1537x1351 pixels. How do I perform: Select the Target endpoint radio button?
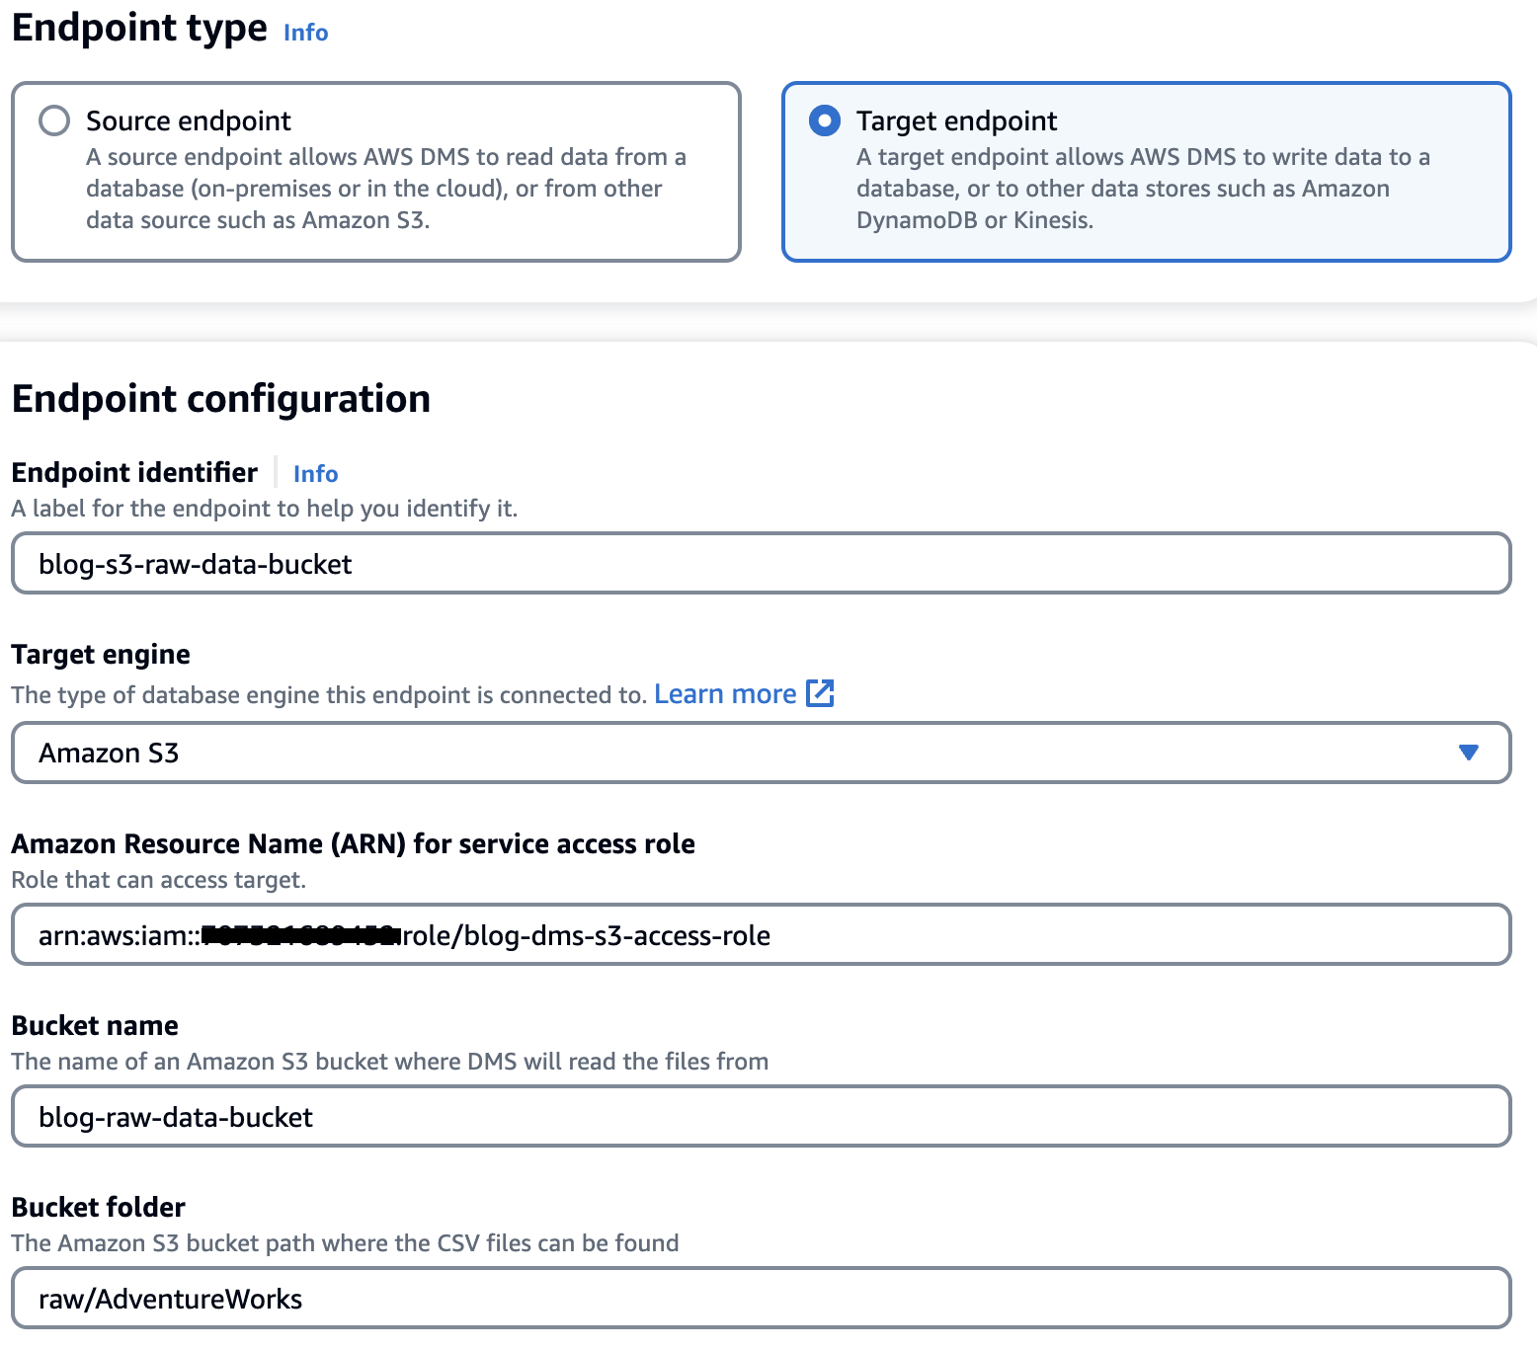(x=825, y=119)
